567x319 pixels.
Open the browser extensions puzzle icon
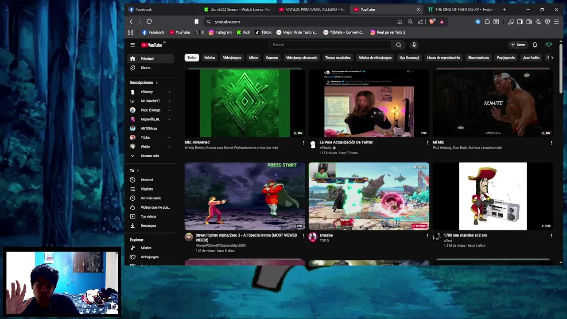point(487,22)
